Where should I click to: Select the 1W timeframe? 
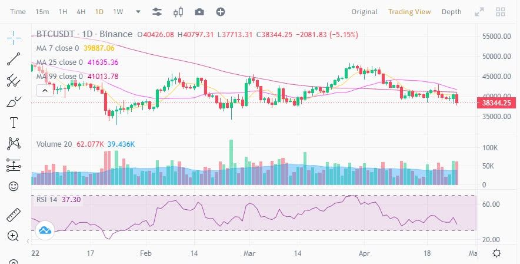118,12
